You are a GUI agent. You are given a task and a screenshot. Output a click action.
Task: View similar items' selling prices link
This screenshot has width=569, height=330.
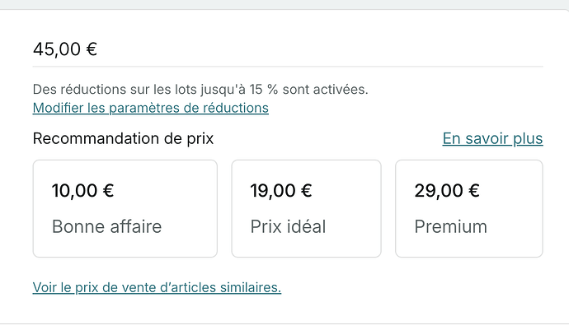pyautogui.click(x=157, y=287)
